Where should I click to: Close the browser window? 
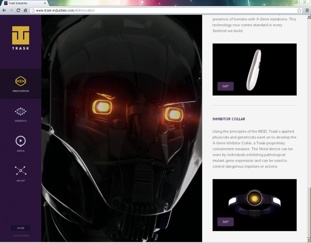(x=305, y=2)
